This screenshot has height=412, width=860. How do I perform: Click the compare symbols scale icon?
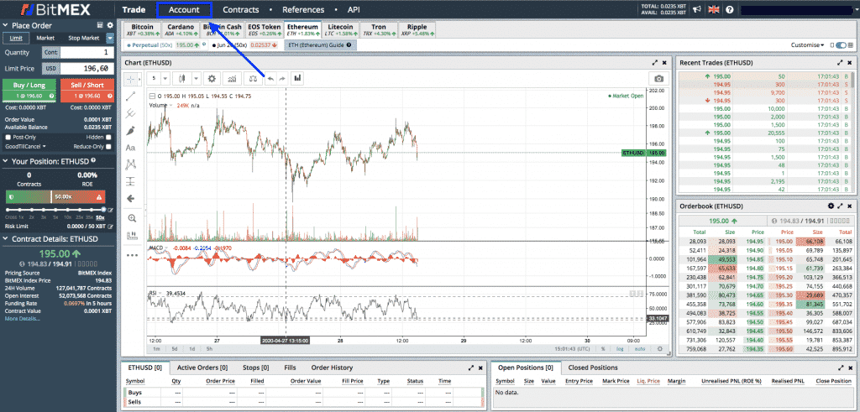(251, 78)
